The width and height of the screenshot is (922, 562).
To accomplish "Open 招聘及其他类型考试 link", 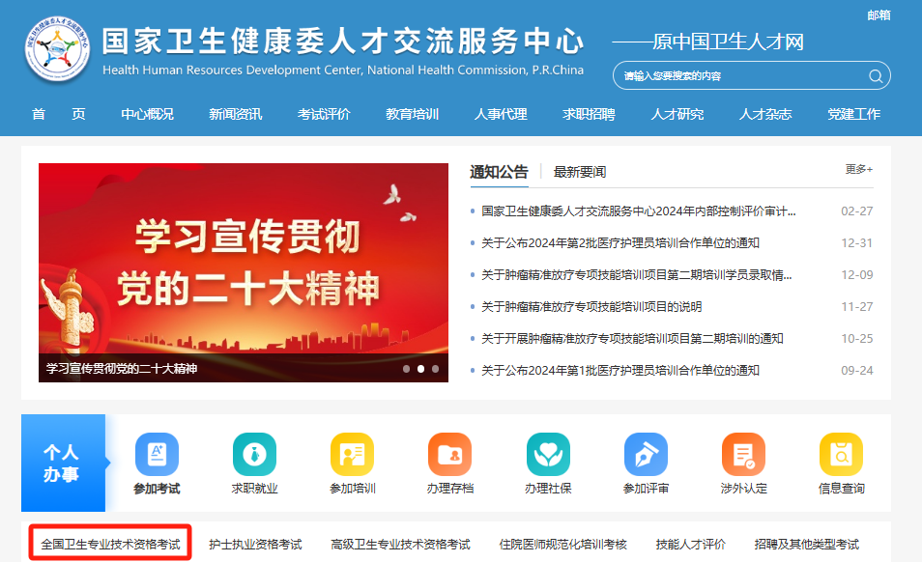I will click(x=807, y=545).
